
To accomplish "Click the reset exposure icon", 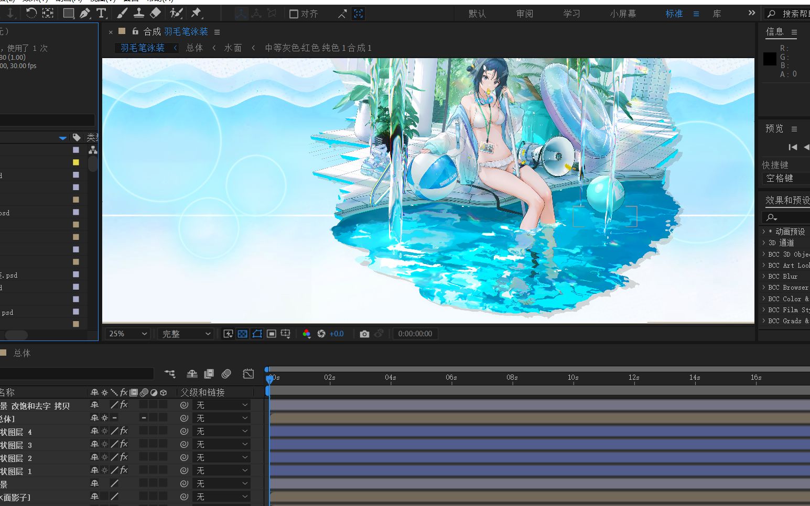I will click(321, 334).
